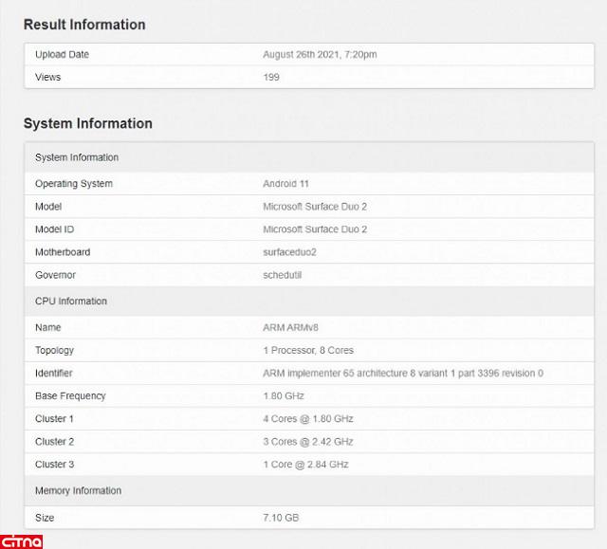The width and height of the screenshot is (607, 549).
Task: Select the memory Size value 7.10 GB
Action: (x=282, y=518)
